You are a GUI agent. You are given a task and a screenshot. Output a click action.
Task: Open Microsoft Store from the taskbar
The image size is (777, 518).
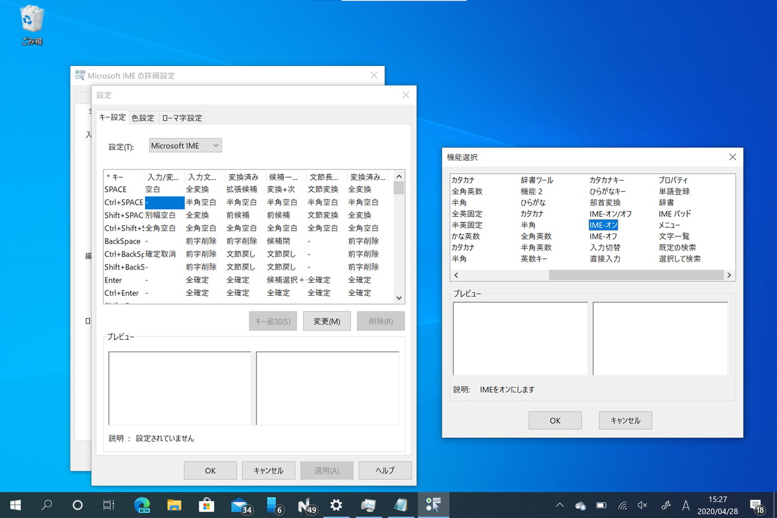point(207,504)
